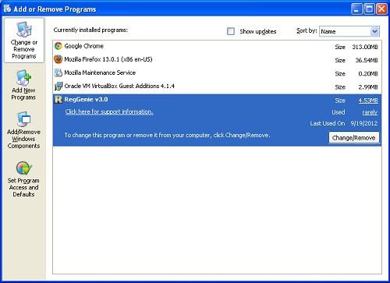Click the Google Chrome icon in the list

[58, 46]
